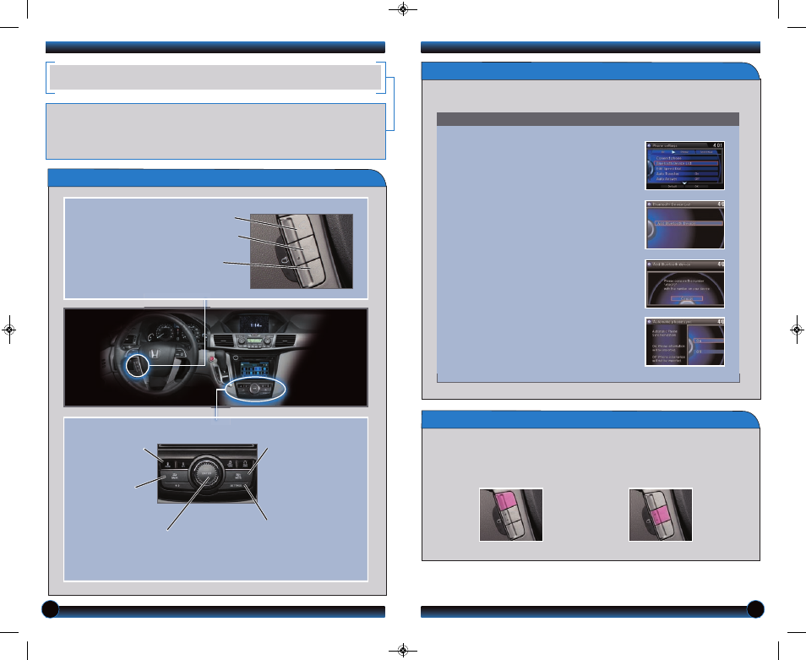Click the SETTINGS button on control panel

(x=237, y=485)
